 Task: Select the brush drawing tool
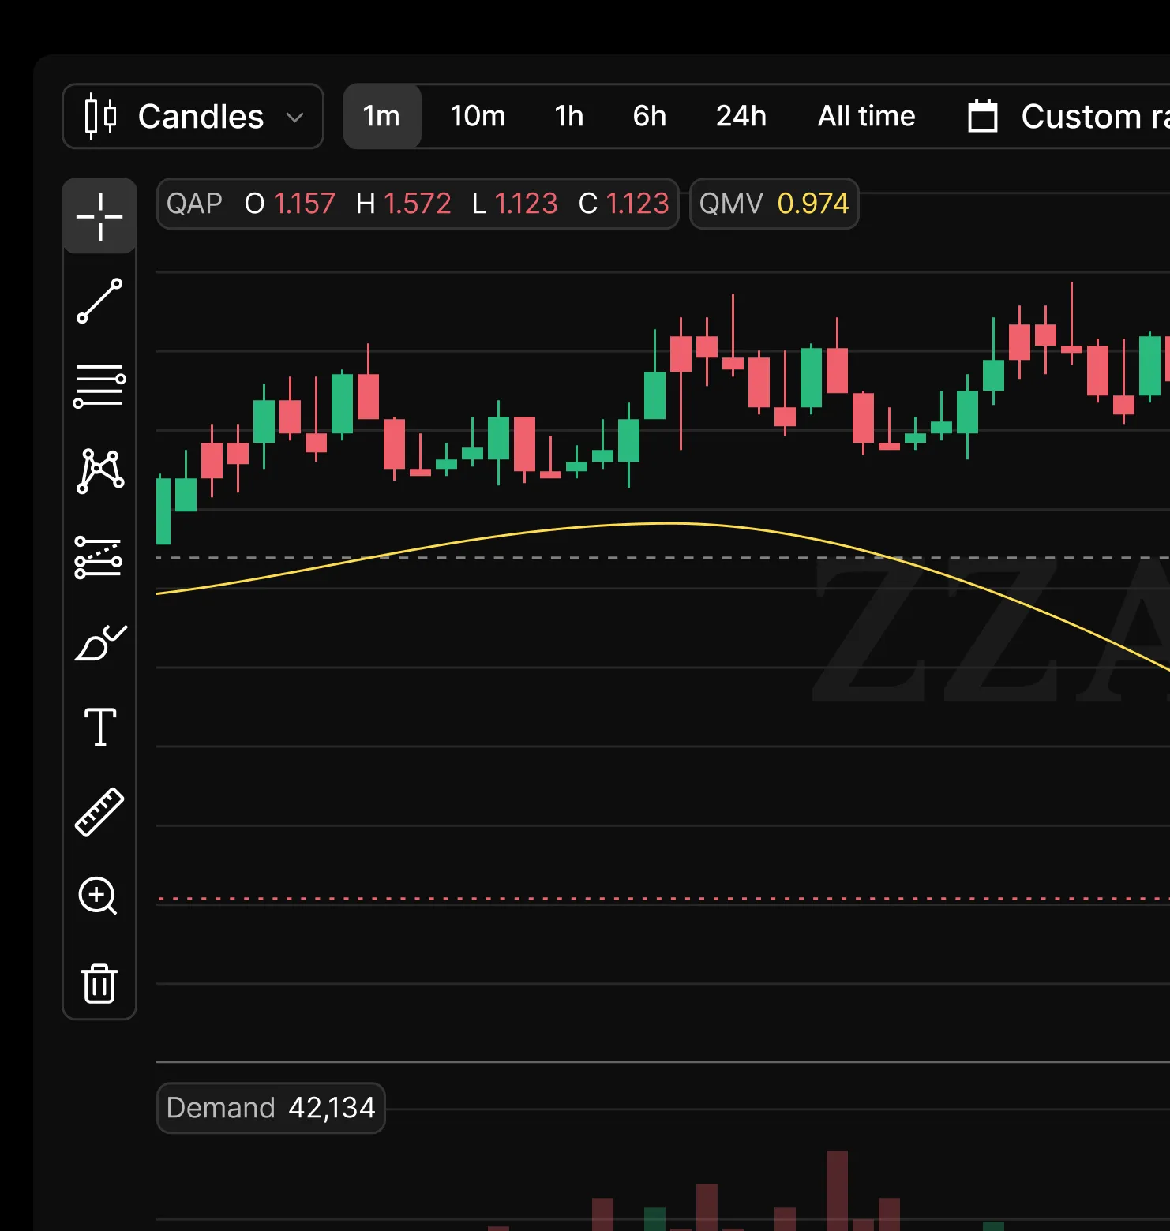[99, 642]
